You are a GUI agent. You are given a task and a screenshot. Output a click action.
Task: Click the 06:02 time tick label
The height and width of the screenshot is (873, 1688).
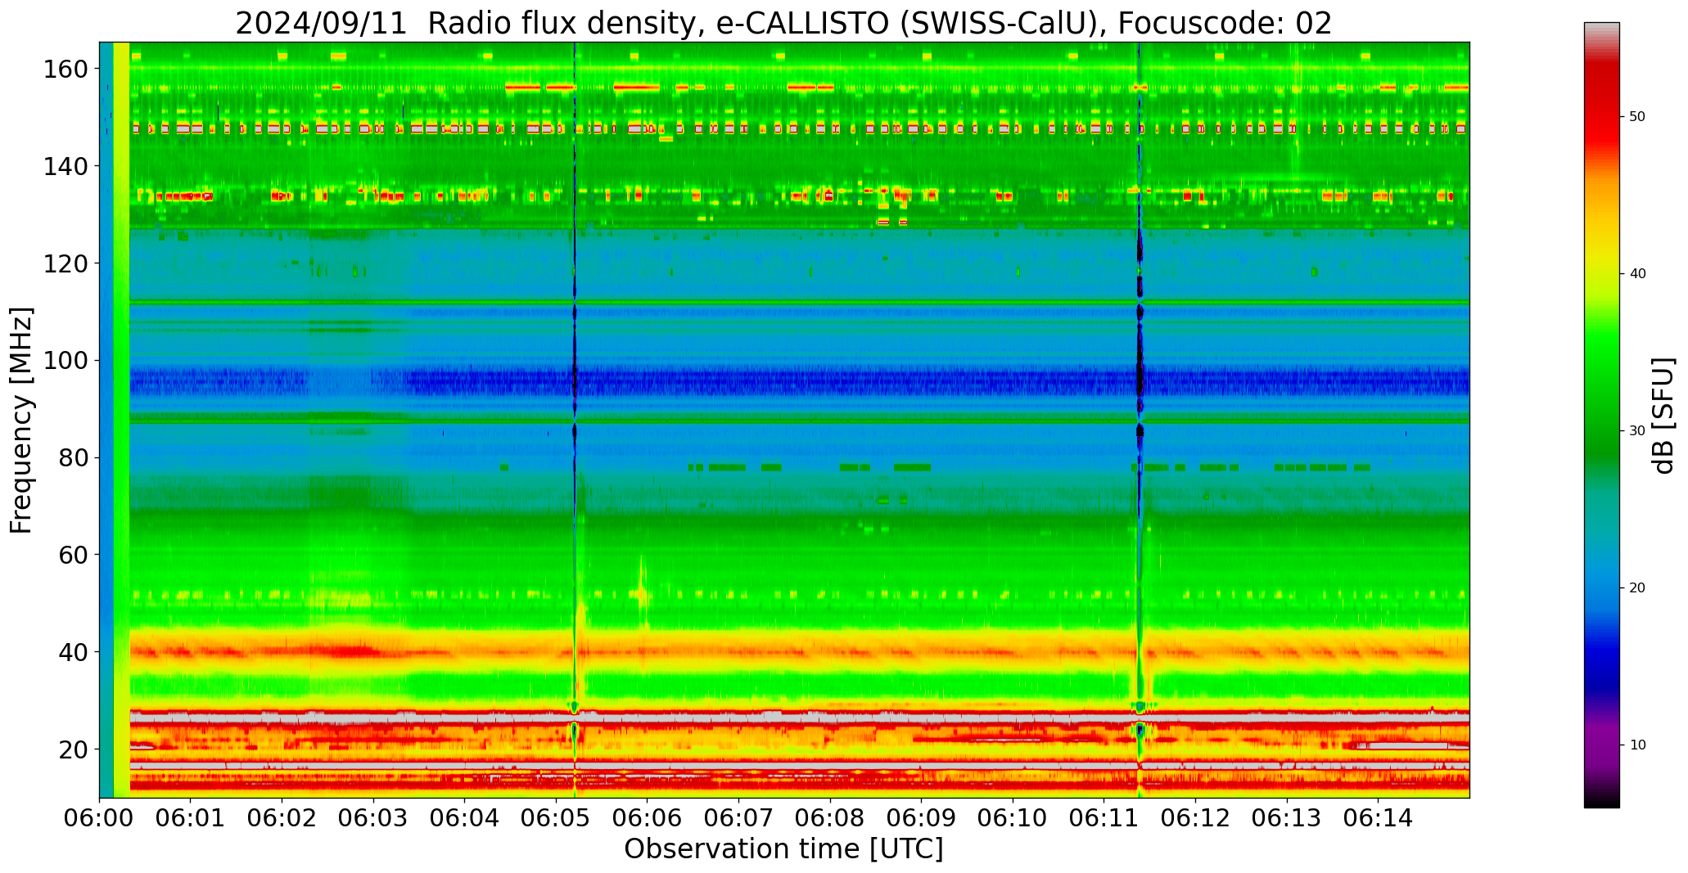282,817
